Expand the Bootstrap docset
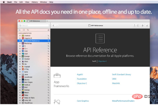The image size is (158, 105). pos(20,43)
